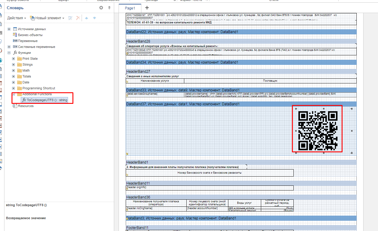The width and height of the screenshot is (378, 231).
Task: Click the Сведения о иных исполнителях heading
Action: (241, 76)
